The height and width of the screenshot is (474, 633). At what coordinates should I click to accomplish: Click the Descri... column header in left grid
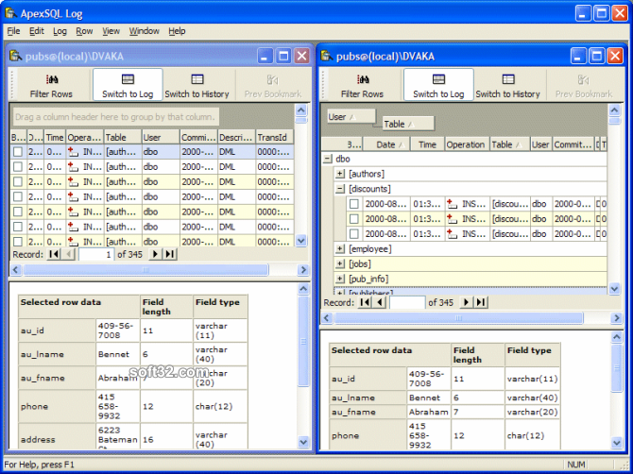pyautogui.click(x=236, y=138)
